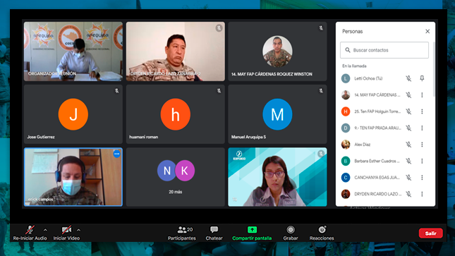Click the Personas panel scrollbar
The height and width of the screenshot is (256, 455).
coord(434,70)
